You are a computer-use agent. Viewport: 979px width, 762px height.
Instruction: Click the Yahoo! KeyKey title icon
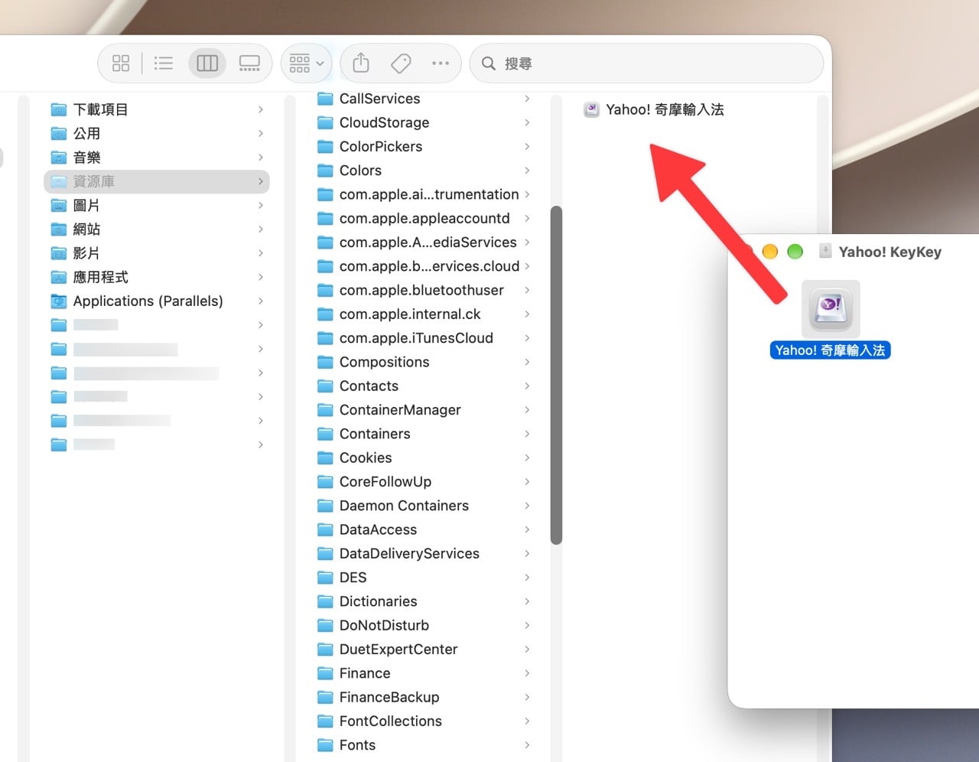coord(825,251)
